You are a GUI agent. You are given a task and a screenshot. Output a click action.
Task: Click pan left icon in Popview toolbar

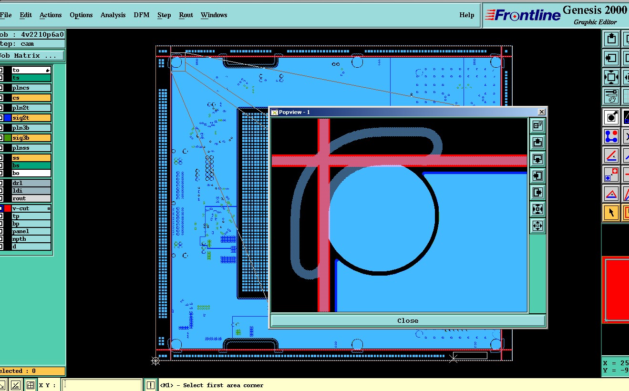click(537, 175)
